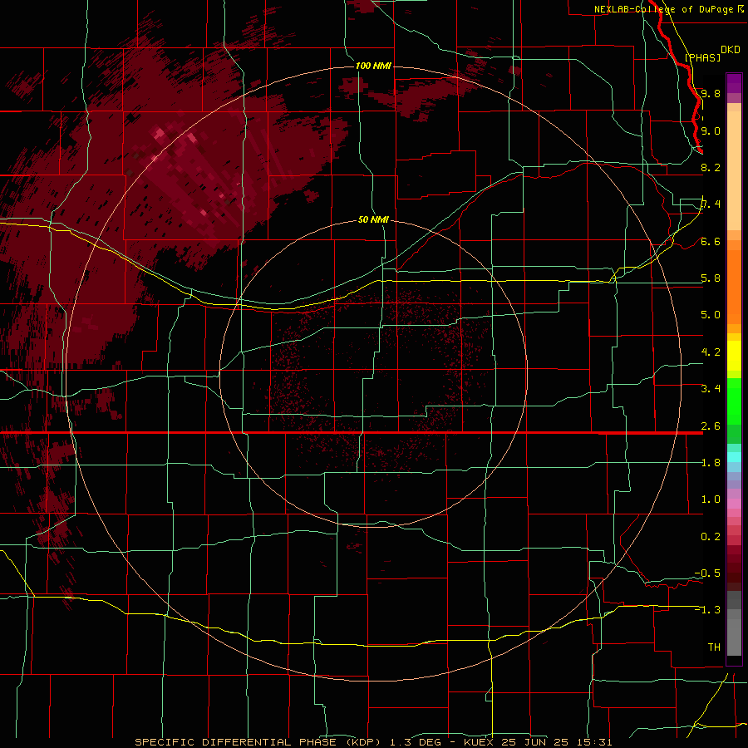Click the TH threshold label in legend
This screenshot has height=748, width=748.
[x=714, y=647]
